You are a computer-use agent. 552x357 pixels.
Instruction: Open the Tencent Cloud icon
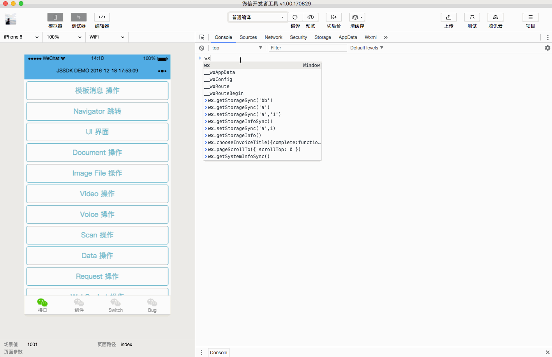(495, 17)
